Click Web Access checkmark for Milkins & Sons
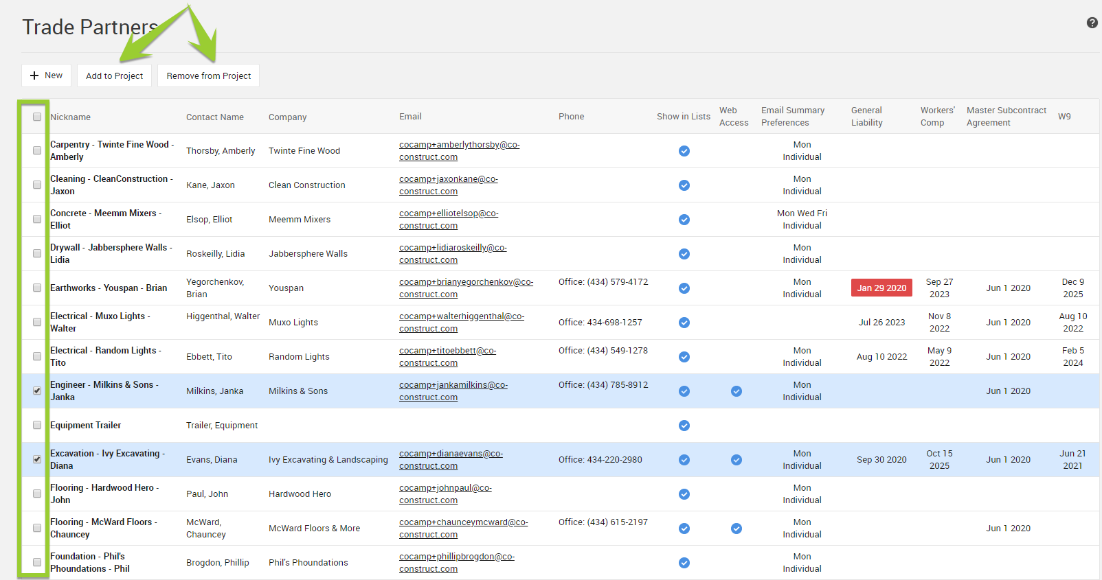 pyautogui.click(x=736, y=391)
